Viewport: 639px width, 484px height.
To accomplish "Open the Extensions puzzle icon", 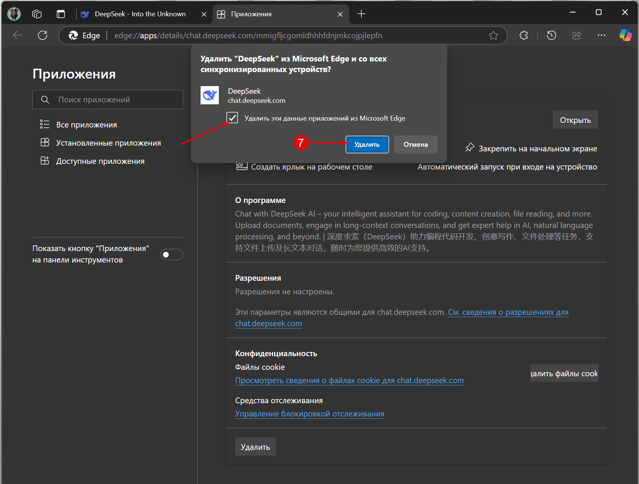I will [524, 35].
